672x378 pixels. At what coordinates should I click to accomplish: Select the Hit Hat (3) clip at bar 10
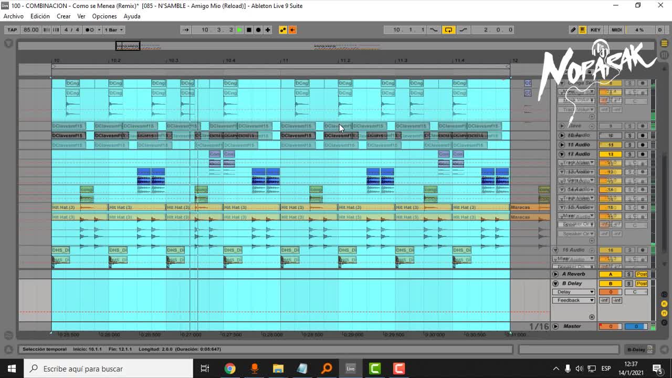click(80, 207)
